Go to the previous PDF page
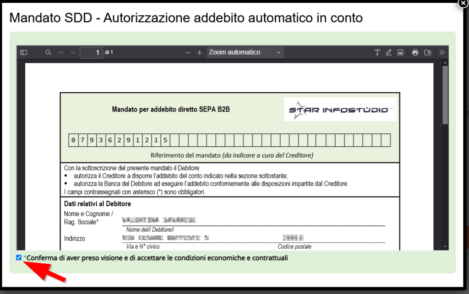 click(61, 53)
